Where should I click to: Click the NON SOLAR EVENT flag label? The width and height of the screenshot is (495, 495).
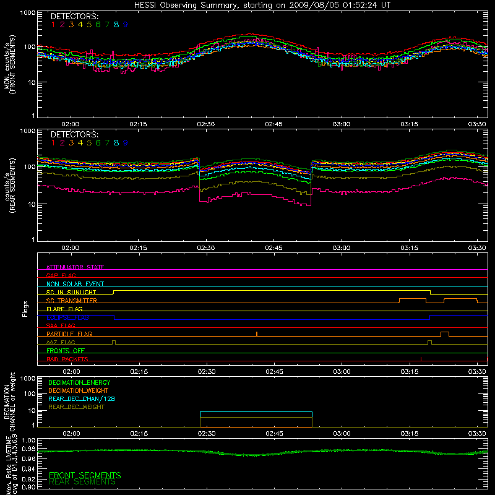pyautogui.click(x=75, y=284)
